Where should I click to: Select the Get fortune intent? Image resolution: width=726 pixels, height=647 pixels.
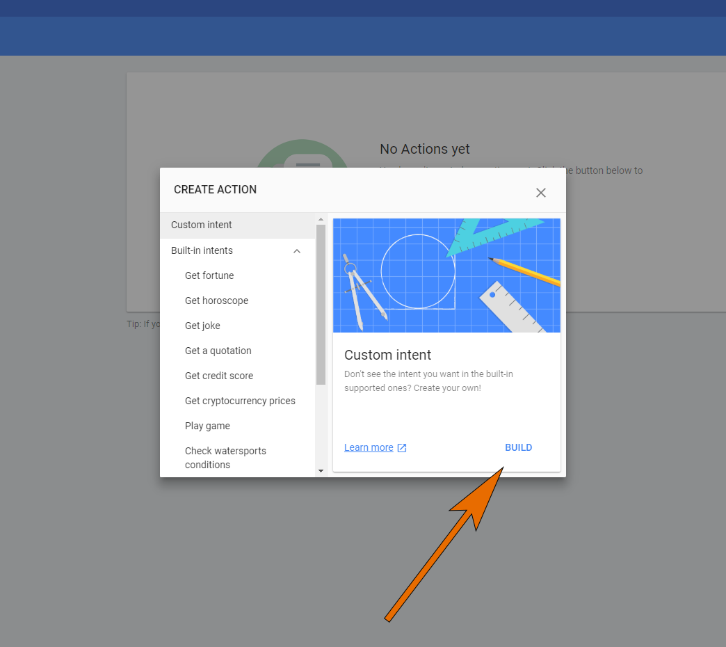click(x=209, y=275)
